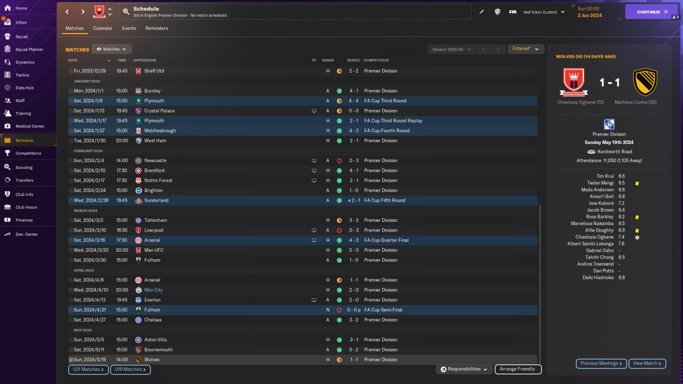
Task: Select the Arsenal FA Cup Quarter Final row
Action: click(x=303, y=240)
